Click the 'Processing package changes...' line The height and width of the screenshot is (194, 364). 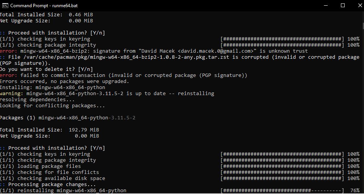tap(48, 185)
